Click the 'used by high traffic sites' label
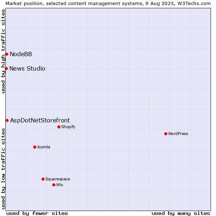216x216 pixels. (x=3, y=51)
